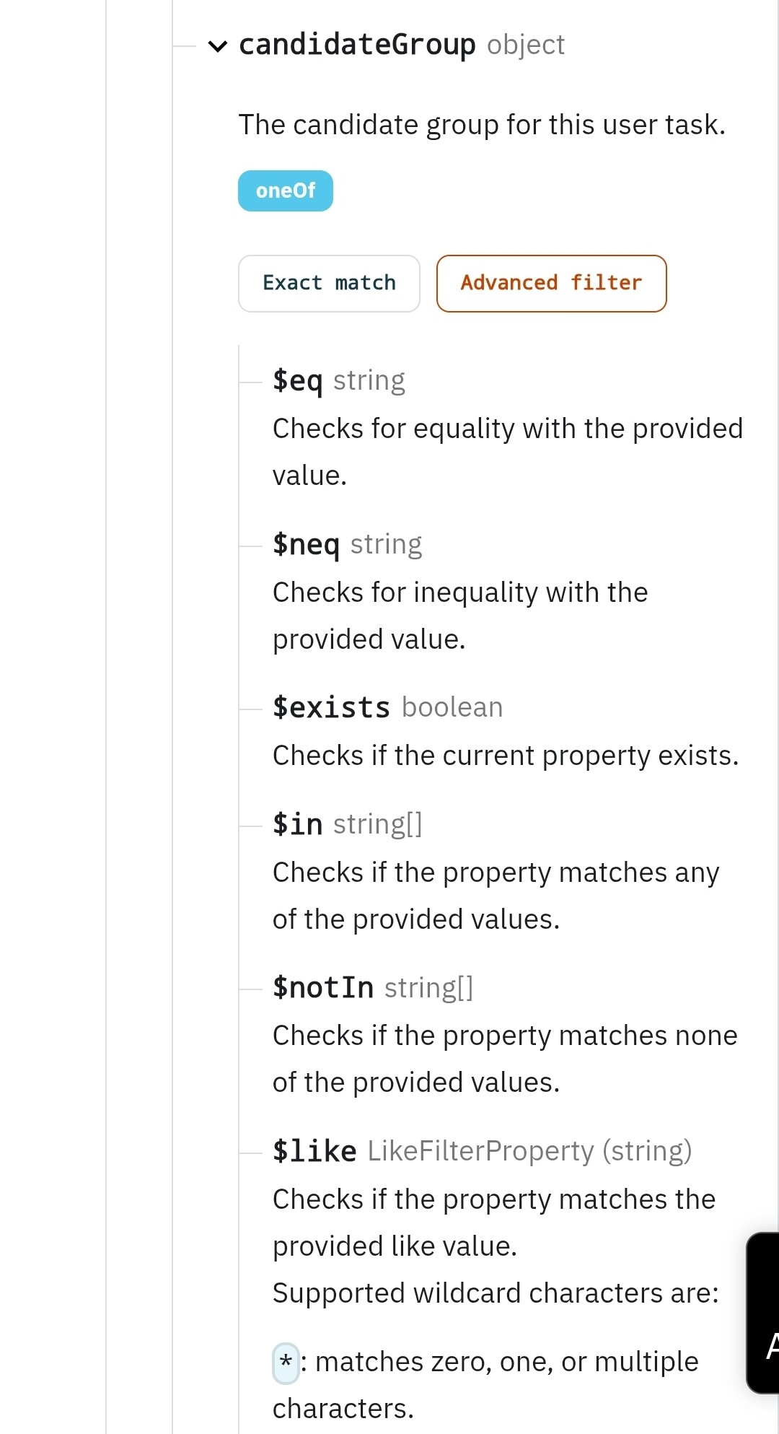779x1434 pixels.
Task: Collapse the candidateGroup chevron
Action: [x=217, y=47]
